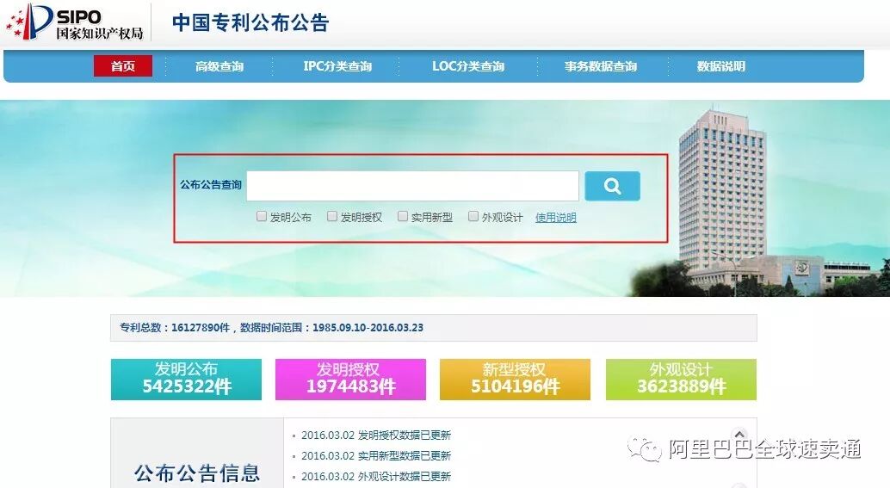Open the IPC分类查询 menu item

(337, 66)
